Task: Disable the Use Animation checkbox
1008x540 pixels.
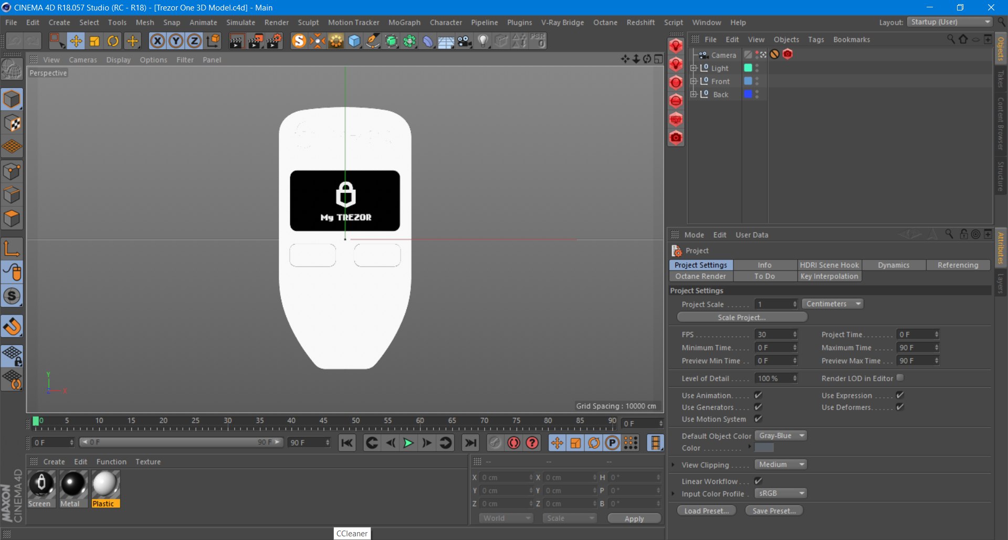Action: pos(758,395)
